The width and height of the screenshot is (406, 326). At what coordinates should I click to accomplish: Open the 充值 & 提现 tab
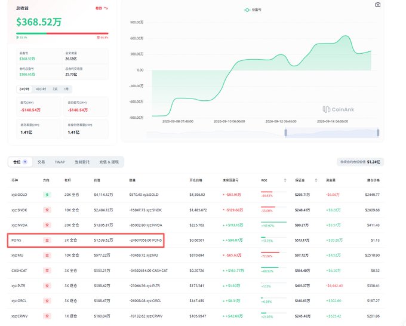tap(109, 162)
